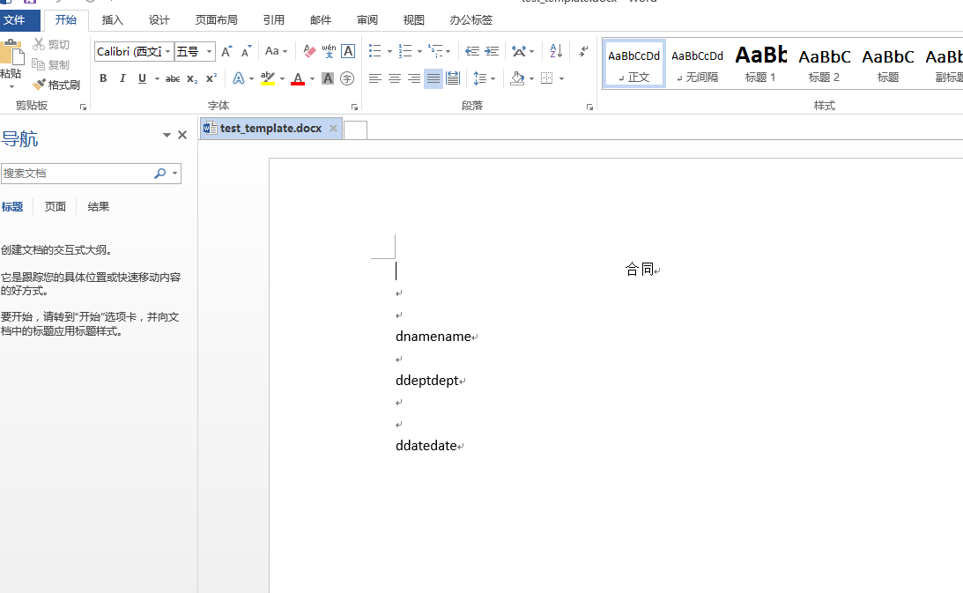Click the line spacing icon
This screenshot has height=593, width=963.
point(480,78)
